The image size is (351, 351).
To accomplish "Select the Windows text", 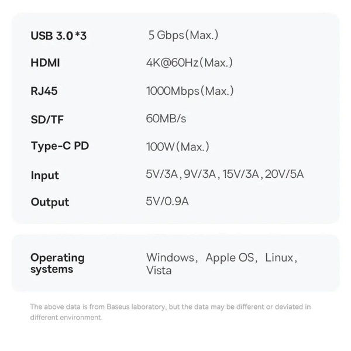I will [x=170, y=257].
